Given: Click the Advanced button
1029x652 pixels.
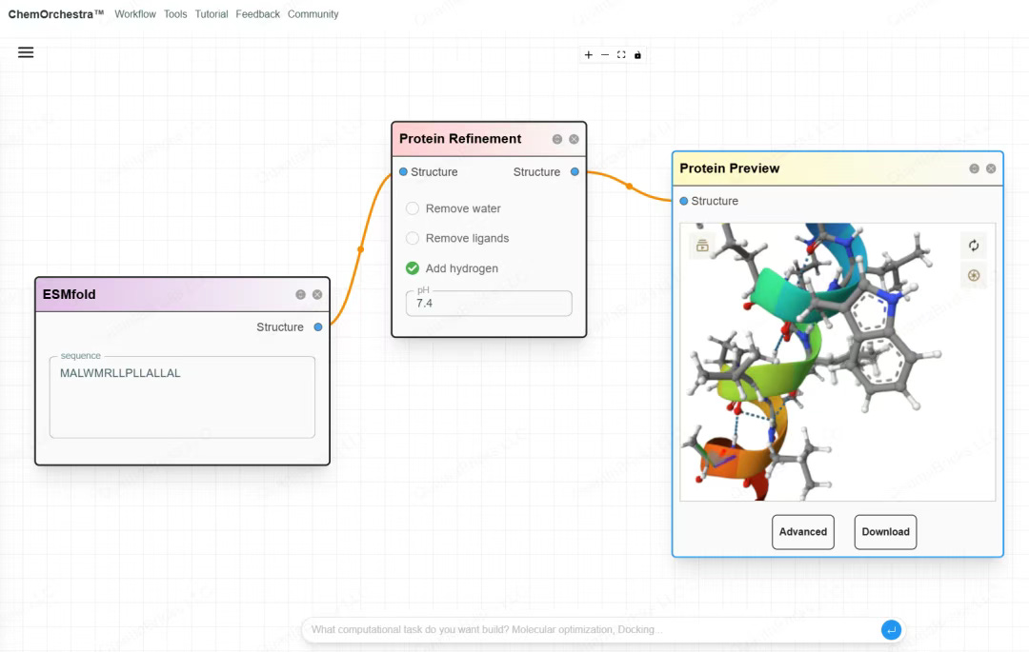Looking at the screenshot, I should coord(803,532).
